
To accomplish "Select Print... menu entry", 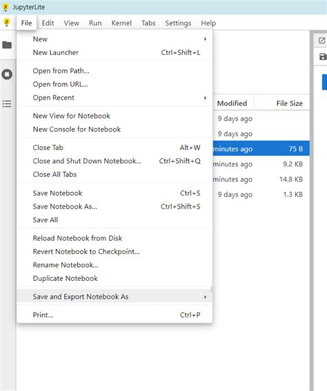I will [x=115, y=315].
